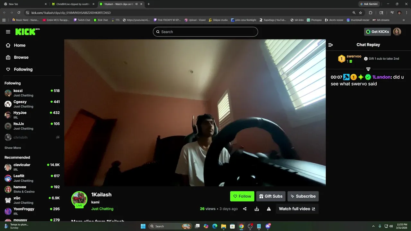The width and height of the screenshot is (411, 231).
Task: Open the Just Chatting category link
Action: (x=102, y=209)
